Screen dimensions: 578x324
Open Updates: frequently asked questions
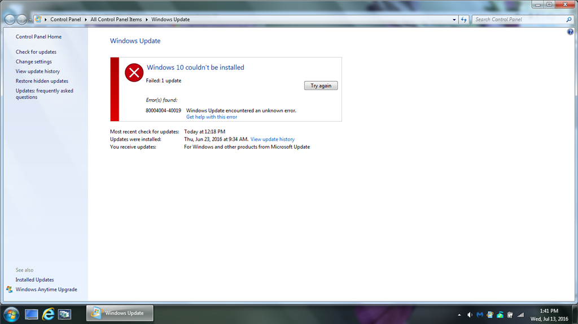tap(45, 94)
